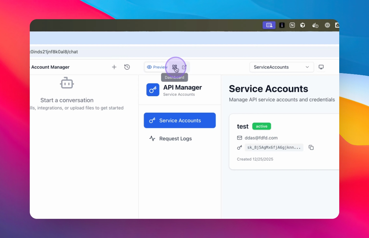Click Created 12/25/2025 text
Image resolution: width=369 pixels, height=238 pixels.
(x=255, y=159)
